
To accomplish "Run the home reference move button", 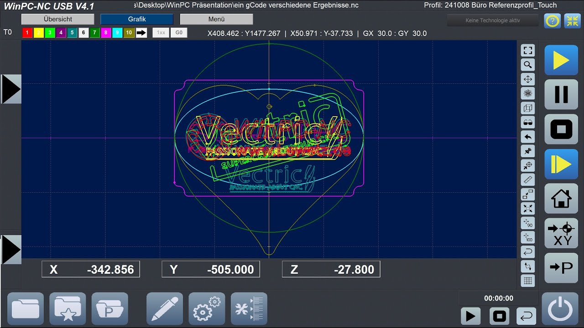I will pos(561,199).
